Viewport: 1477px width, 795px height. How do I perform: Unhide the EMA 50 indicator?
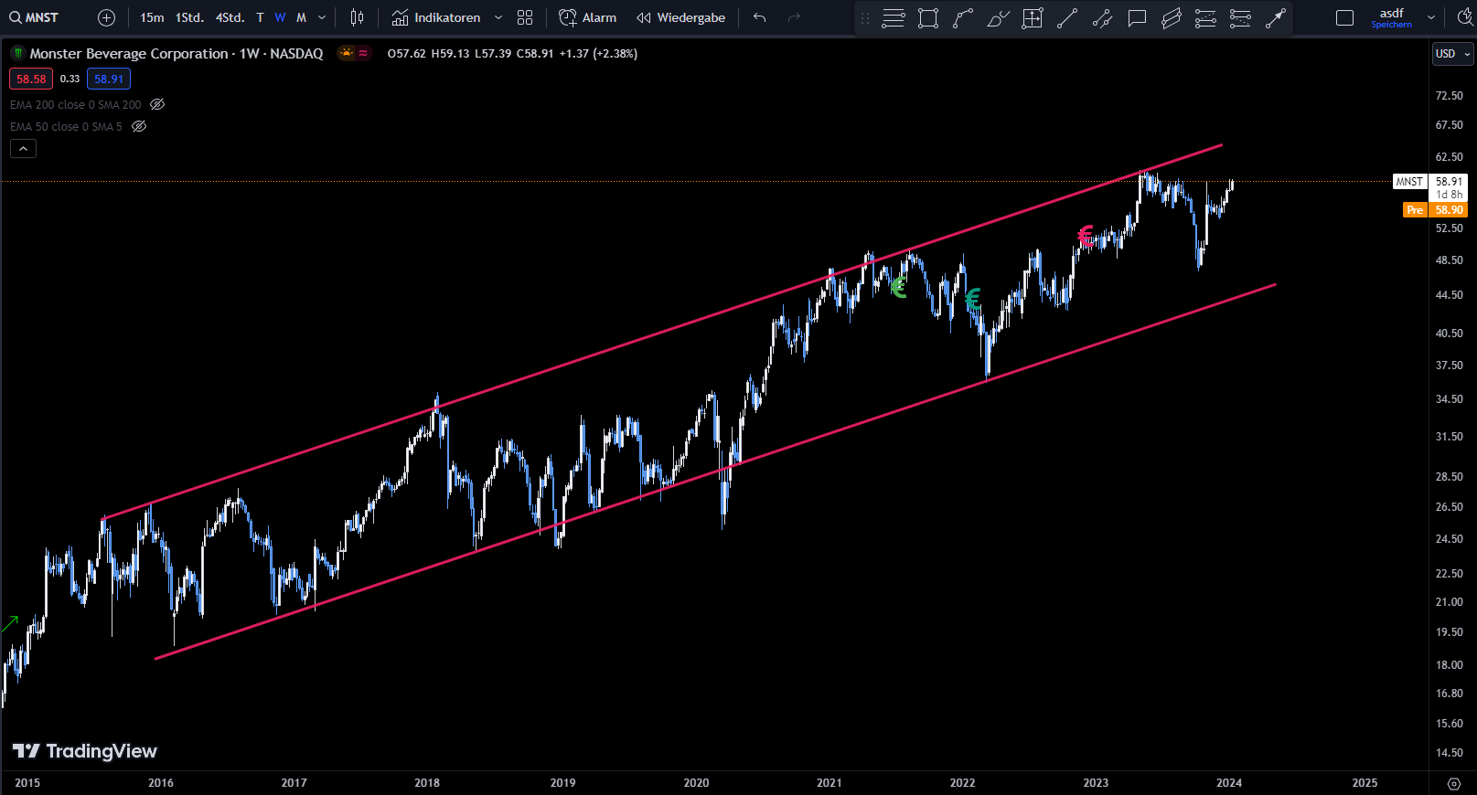[139, 127]
